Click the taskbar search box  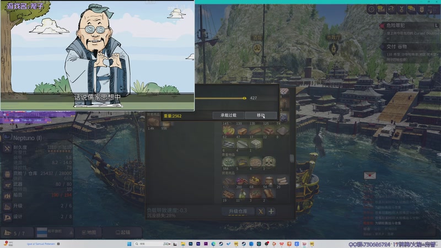(x=152, y=244)
